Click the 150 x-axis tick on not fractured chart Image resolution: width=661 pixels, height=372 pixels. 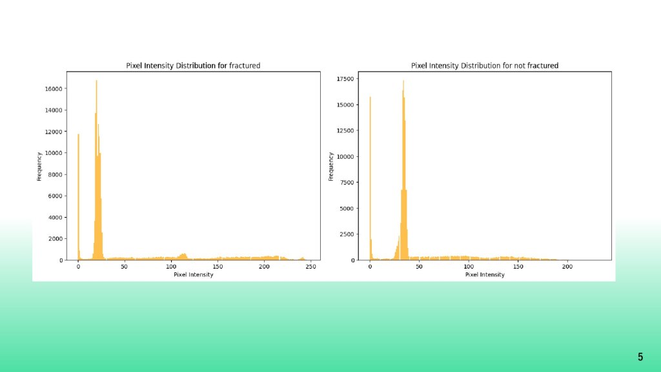tap(518, 266)
